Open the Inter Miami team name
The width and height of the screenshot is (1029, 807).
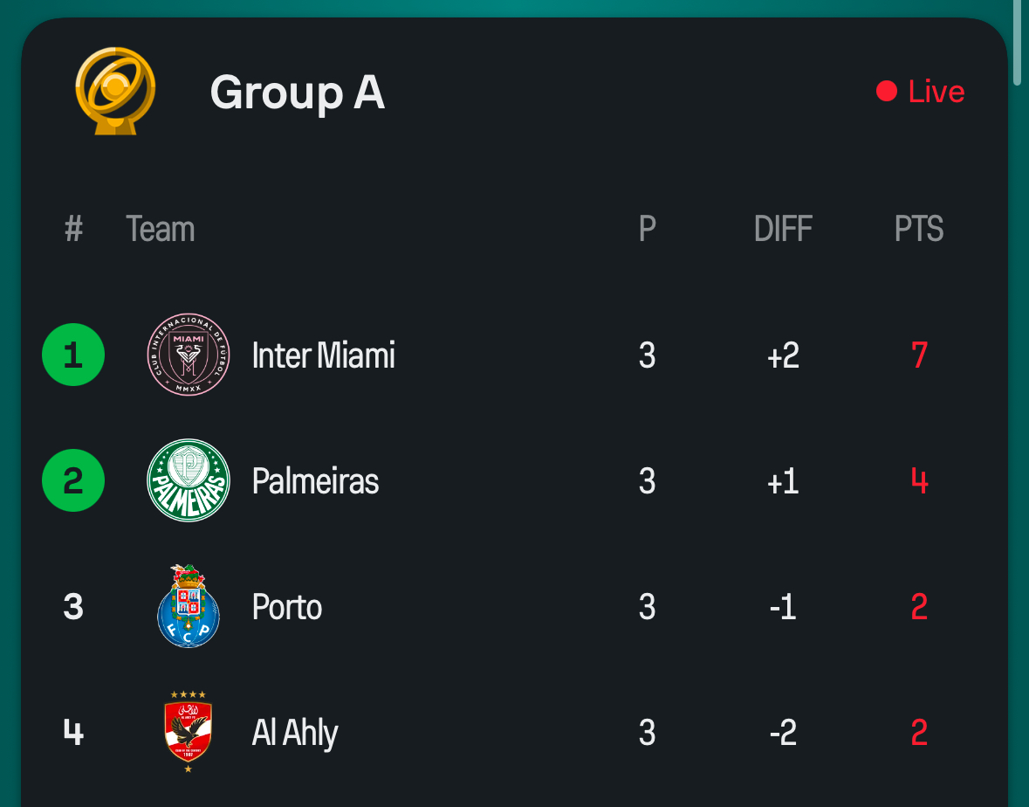(x=324, y=355)
